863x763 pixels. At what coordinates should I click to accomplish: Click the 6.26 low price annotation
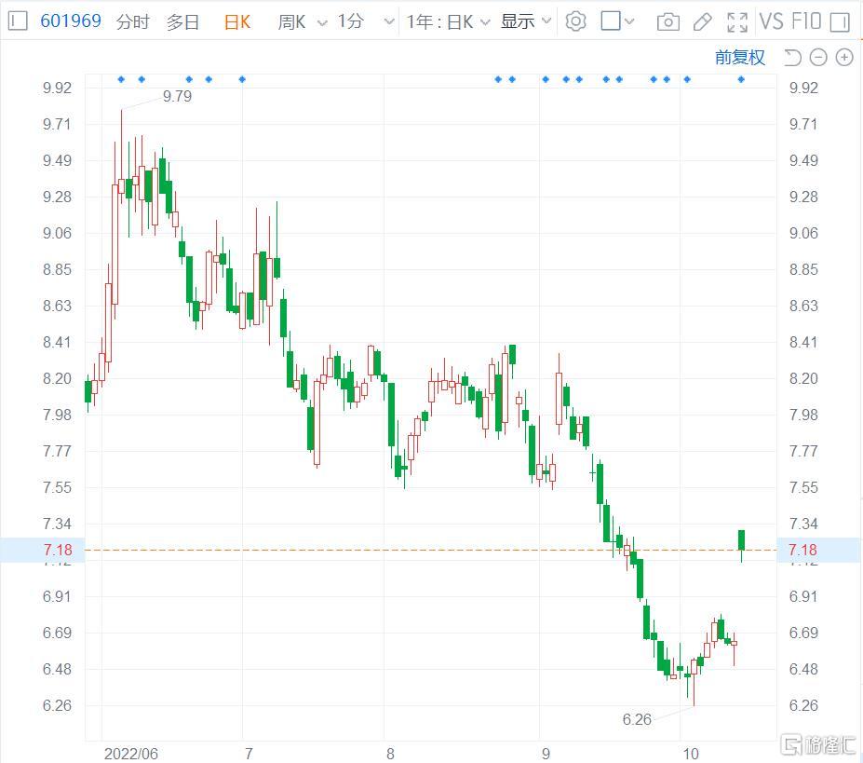pyautogui.click(x=637, y=719)
